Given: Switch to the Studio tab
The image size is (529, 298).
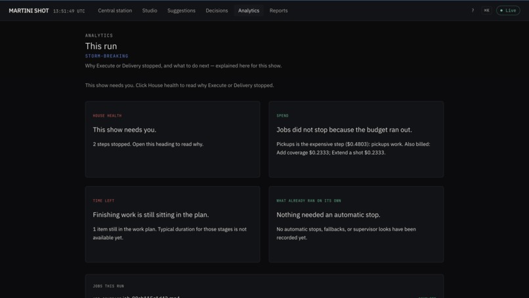Looking at the screenshot, I should pos(150,10).
